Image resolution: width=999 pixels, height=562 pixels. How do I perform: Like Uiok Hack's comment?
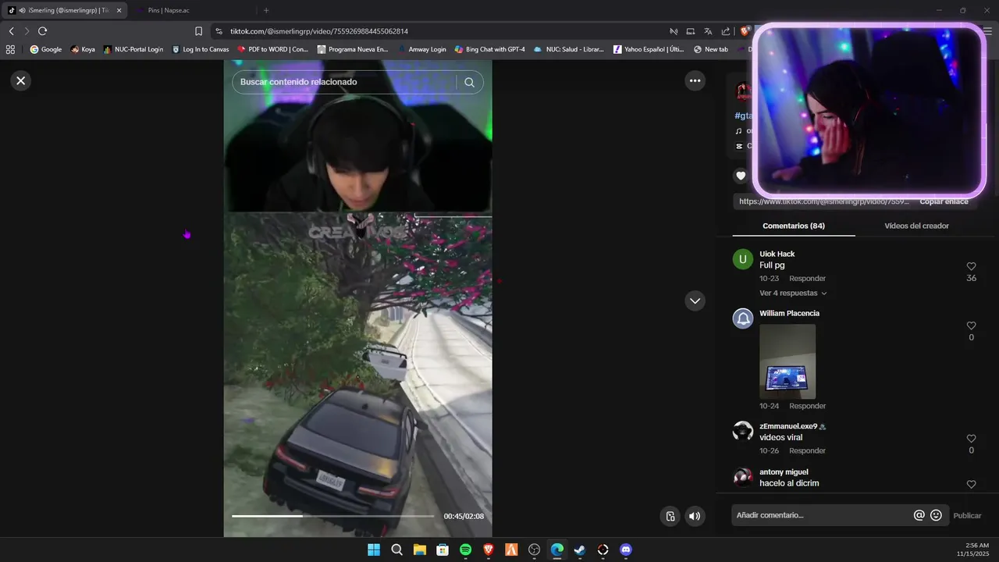971,266
